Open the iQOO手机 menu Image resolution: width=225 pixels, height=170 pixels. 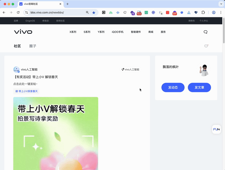tap(117, 32)
